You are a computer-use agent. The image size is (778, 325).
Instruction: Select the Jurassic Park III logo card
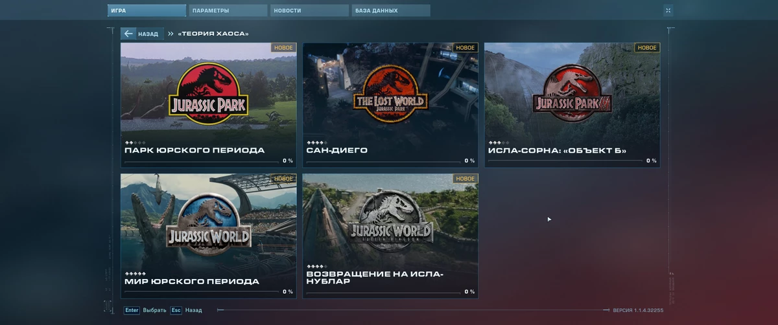[572, 105]
